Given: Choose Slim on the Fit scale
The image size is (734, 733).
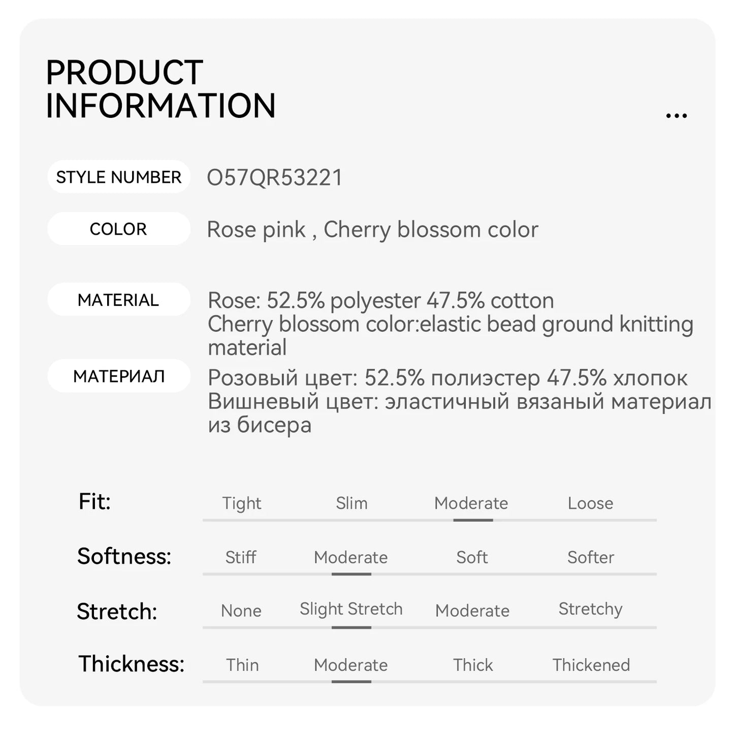Looking at the screenshot, I should [x=352, y=503].
